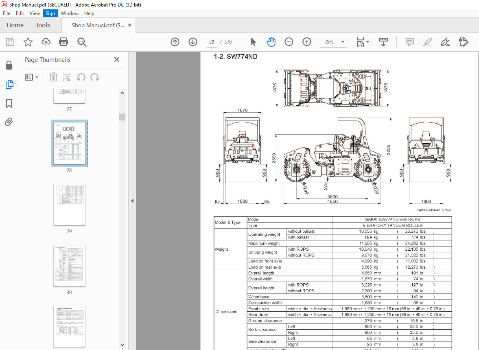
Task: Delete selected page thumbnails trash icon
Action: (53, 77)
